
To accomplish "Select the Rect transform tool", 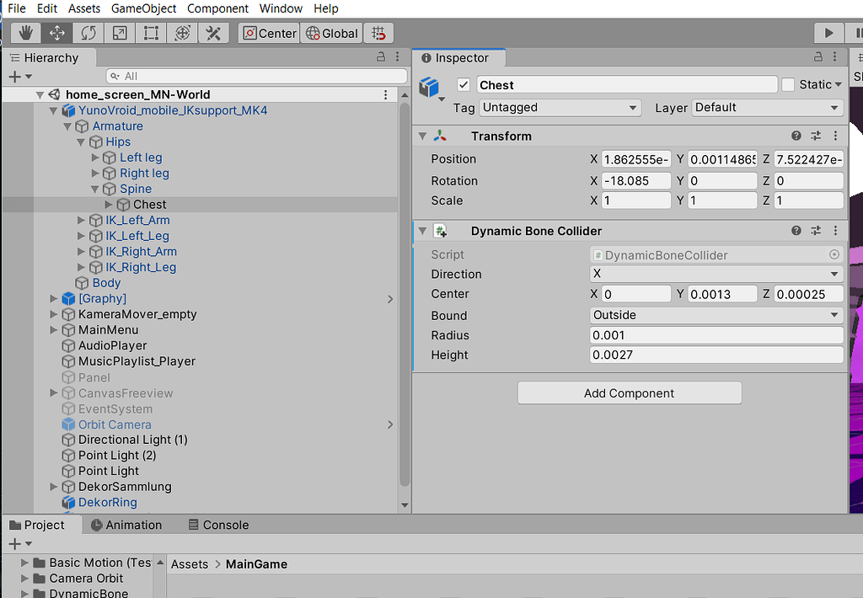I will coord(150,33).
